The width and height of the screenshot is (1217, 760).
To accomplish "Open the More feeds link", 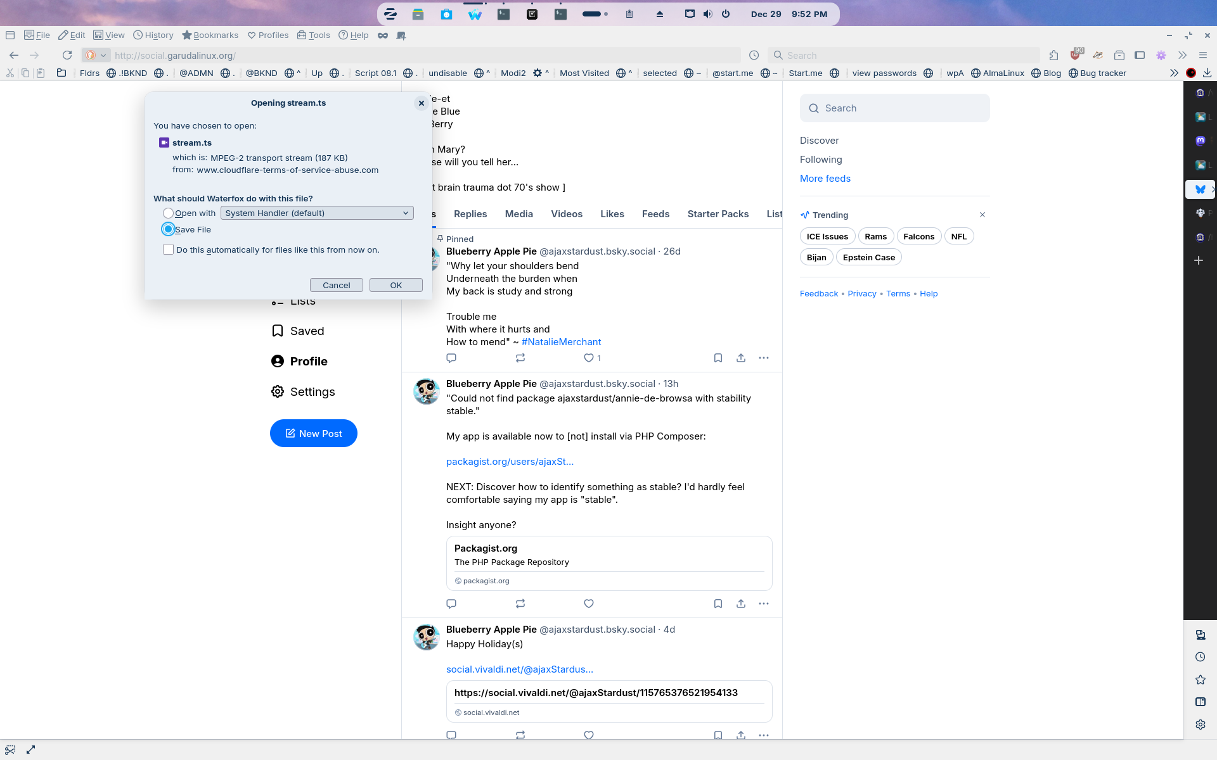I will (825, 179).
